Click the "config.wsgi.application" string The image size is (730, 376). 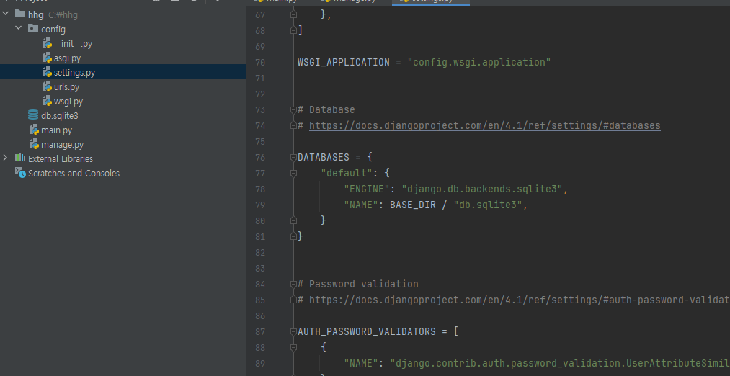click(479, 63)
